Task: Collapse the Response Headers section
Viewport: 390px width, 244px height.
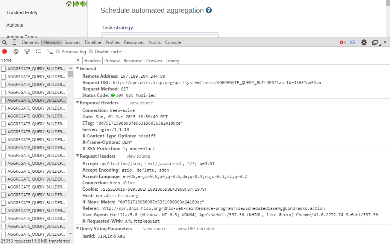Action: click(77, 102)
